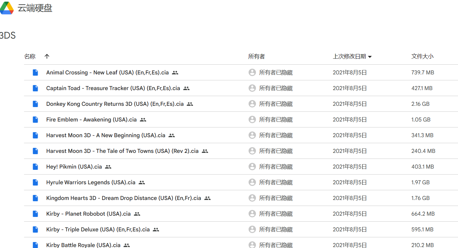
Task: Click the file icon for Captain Toad - Treasure Tracker
Action: click(x=36, y=88)
